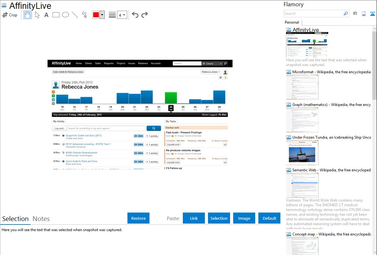Open the Graph (mathematics) snapshot thumbnail

pyautogui.click(x=302, y=120)
